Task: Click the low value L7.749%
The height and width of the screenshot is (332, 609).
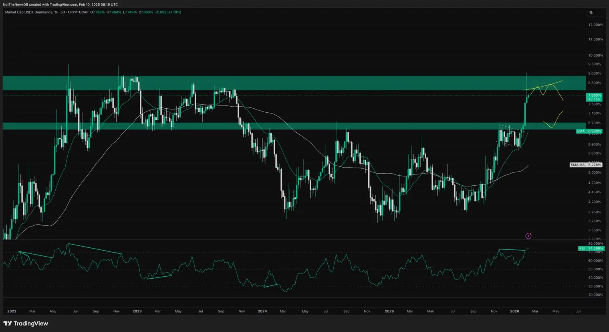Action: [x=130, y=12]
